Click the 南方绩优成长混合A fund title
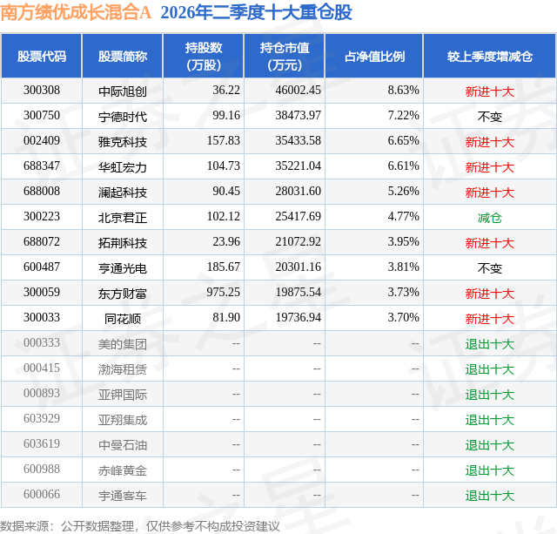Screen dimensions: 557x534 pyautogui.click(x=76, y=12)
